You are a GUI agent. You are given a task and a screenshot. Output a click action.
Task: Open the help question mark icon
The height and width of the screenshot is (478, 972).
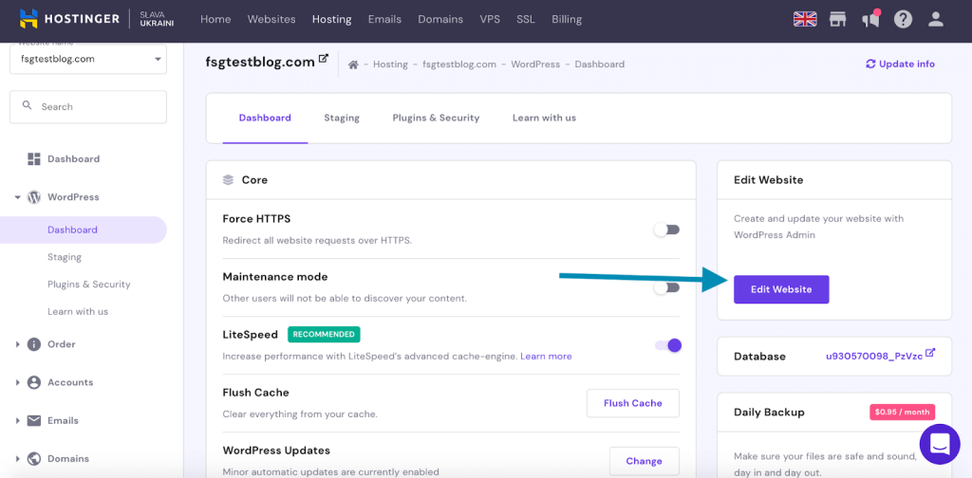(903, 19)
